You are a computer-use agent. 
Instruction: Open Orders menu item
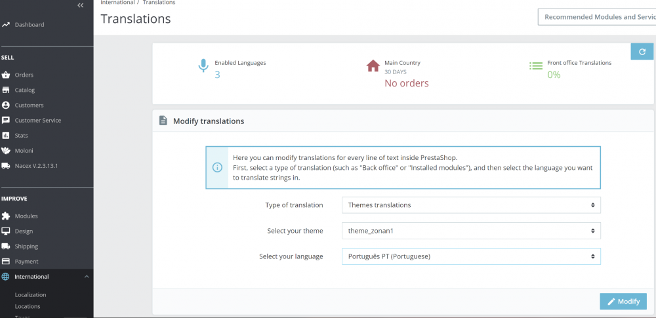tap(24, 75)
